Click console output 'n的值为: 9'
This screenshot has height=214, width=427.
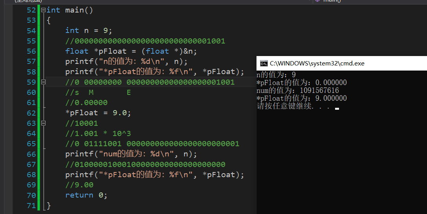point(276,75)
